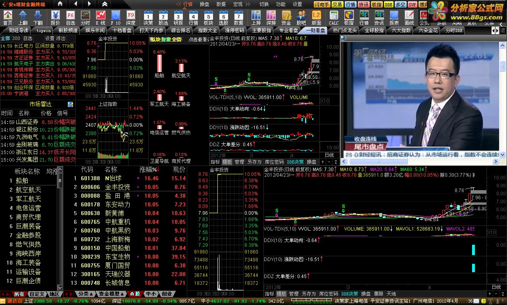Open the 数据 top menu

point(221,4)
